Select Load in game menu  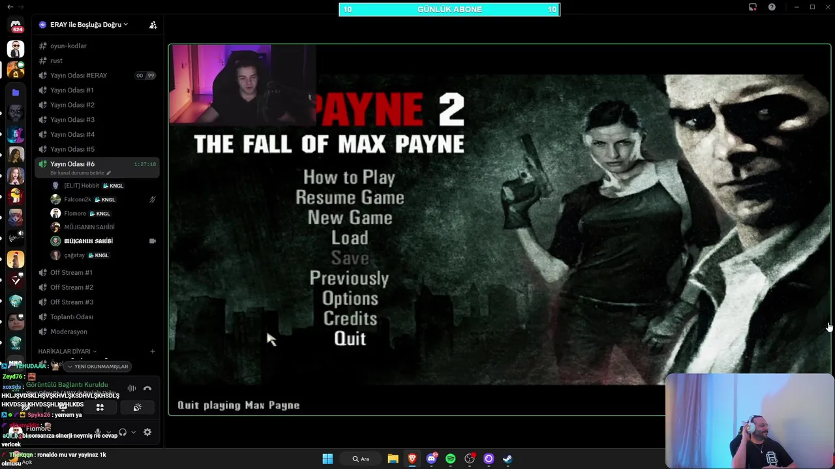[x=350, y=238]
